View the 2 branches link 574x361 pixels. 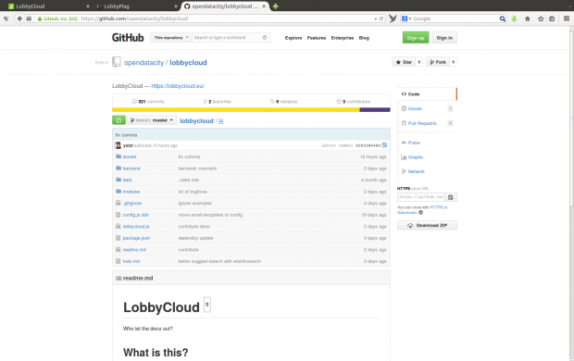(217, 102)
